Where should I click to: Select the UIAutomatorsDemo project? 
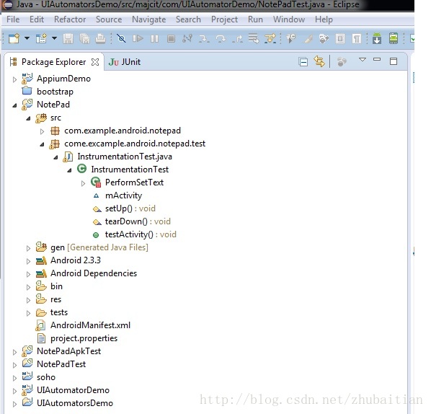pos(75,403)
